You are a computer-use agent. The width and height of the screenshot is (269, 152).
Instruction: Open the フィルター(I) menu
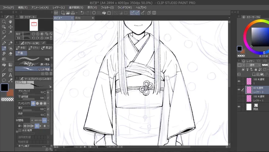coord(107,8)
